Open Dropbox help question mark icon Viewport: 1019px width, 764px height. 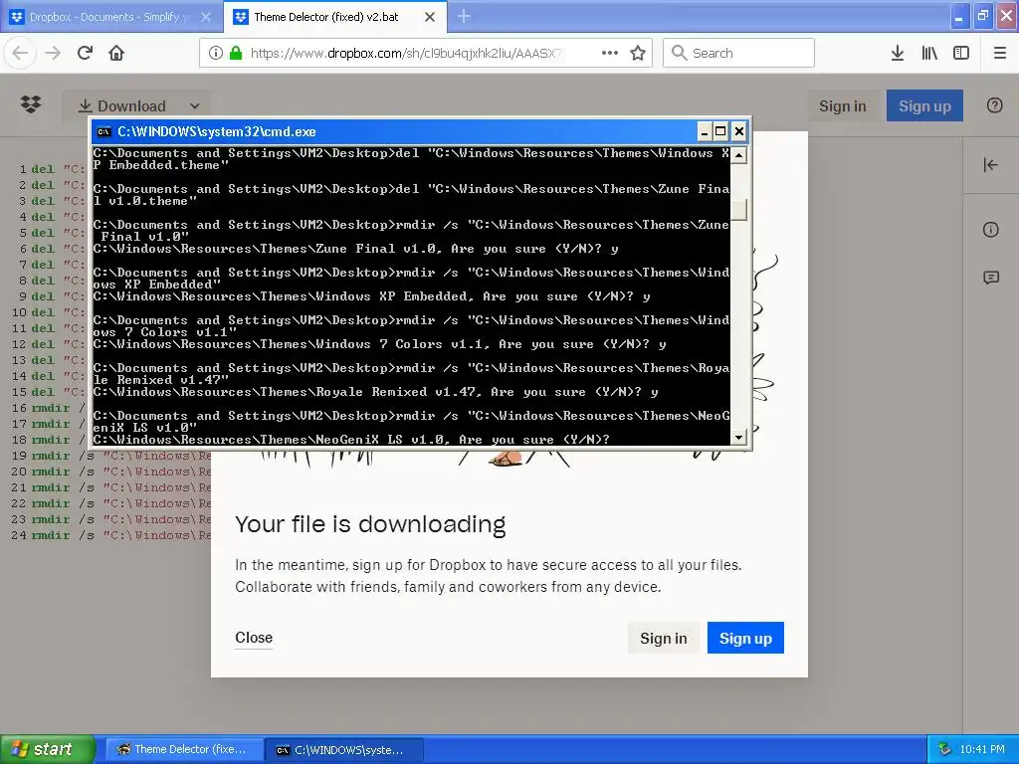[994, 105]
